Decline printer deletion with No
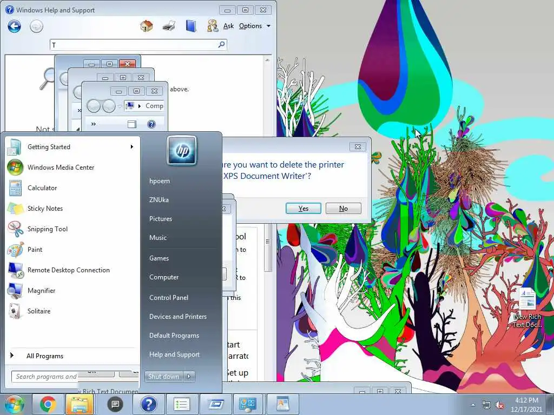554x415 pixels. (x=344, y=209)
